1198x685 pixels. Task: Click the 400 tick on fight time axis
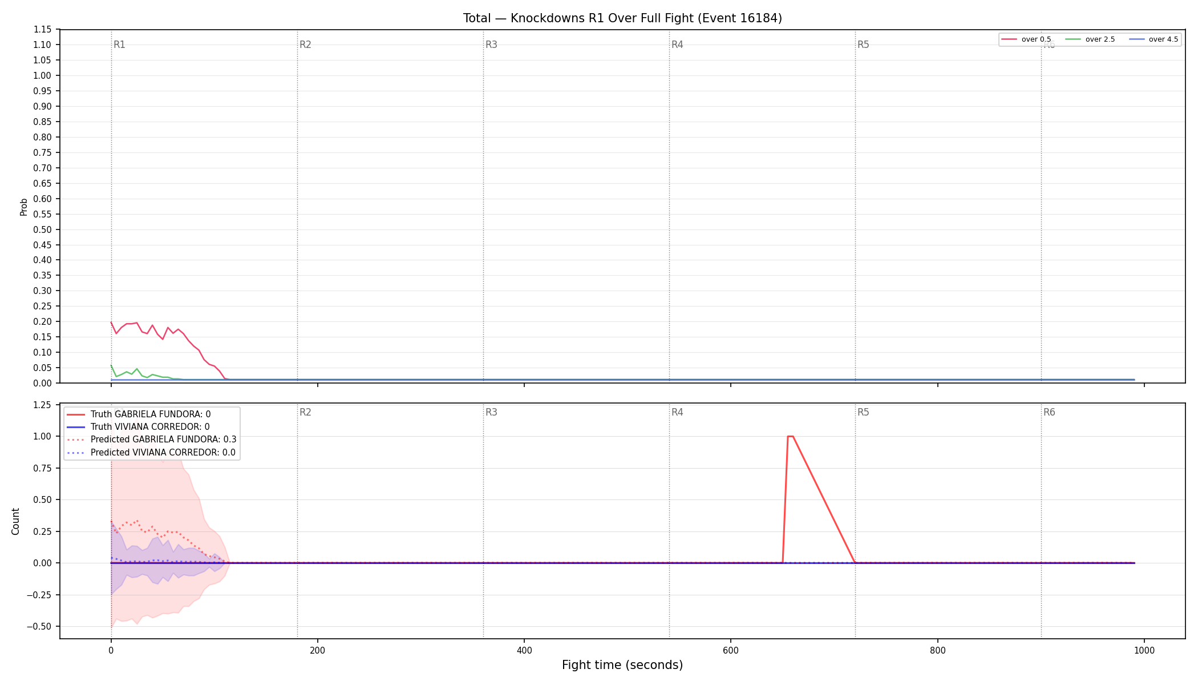coord(524,651)
